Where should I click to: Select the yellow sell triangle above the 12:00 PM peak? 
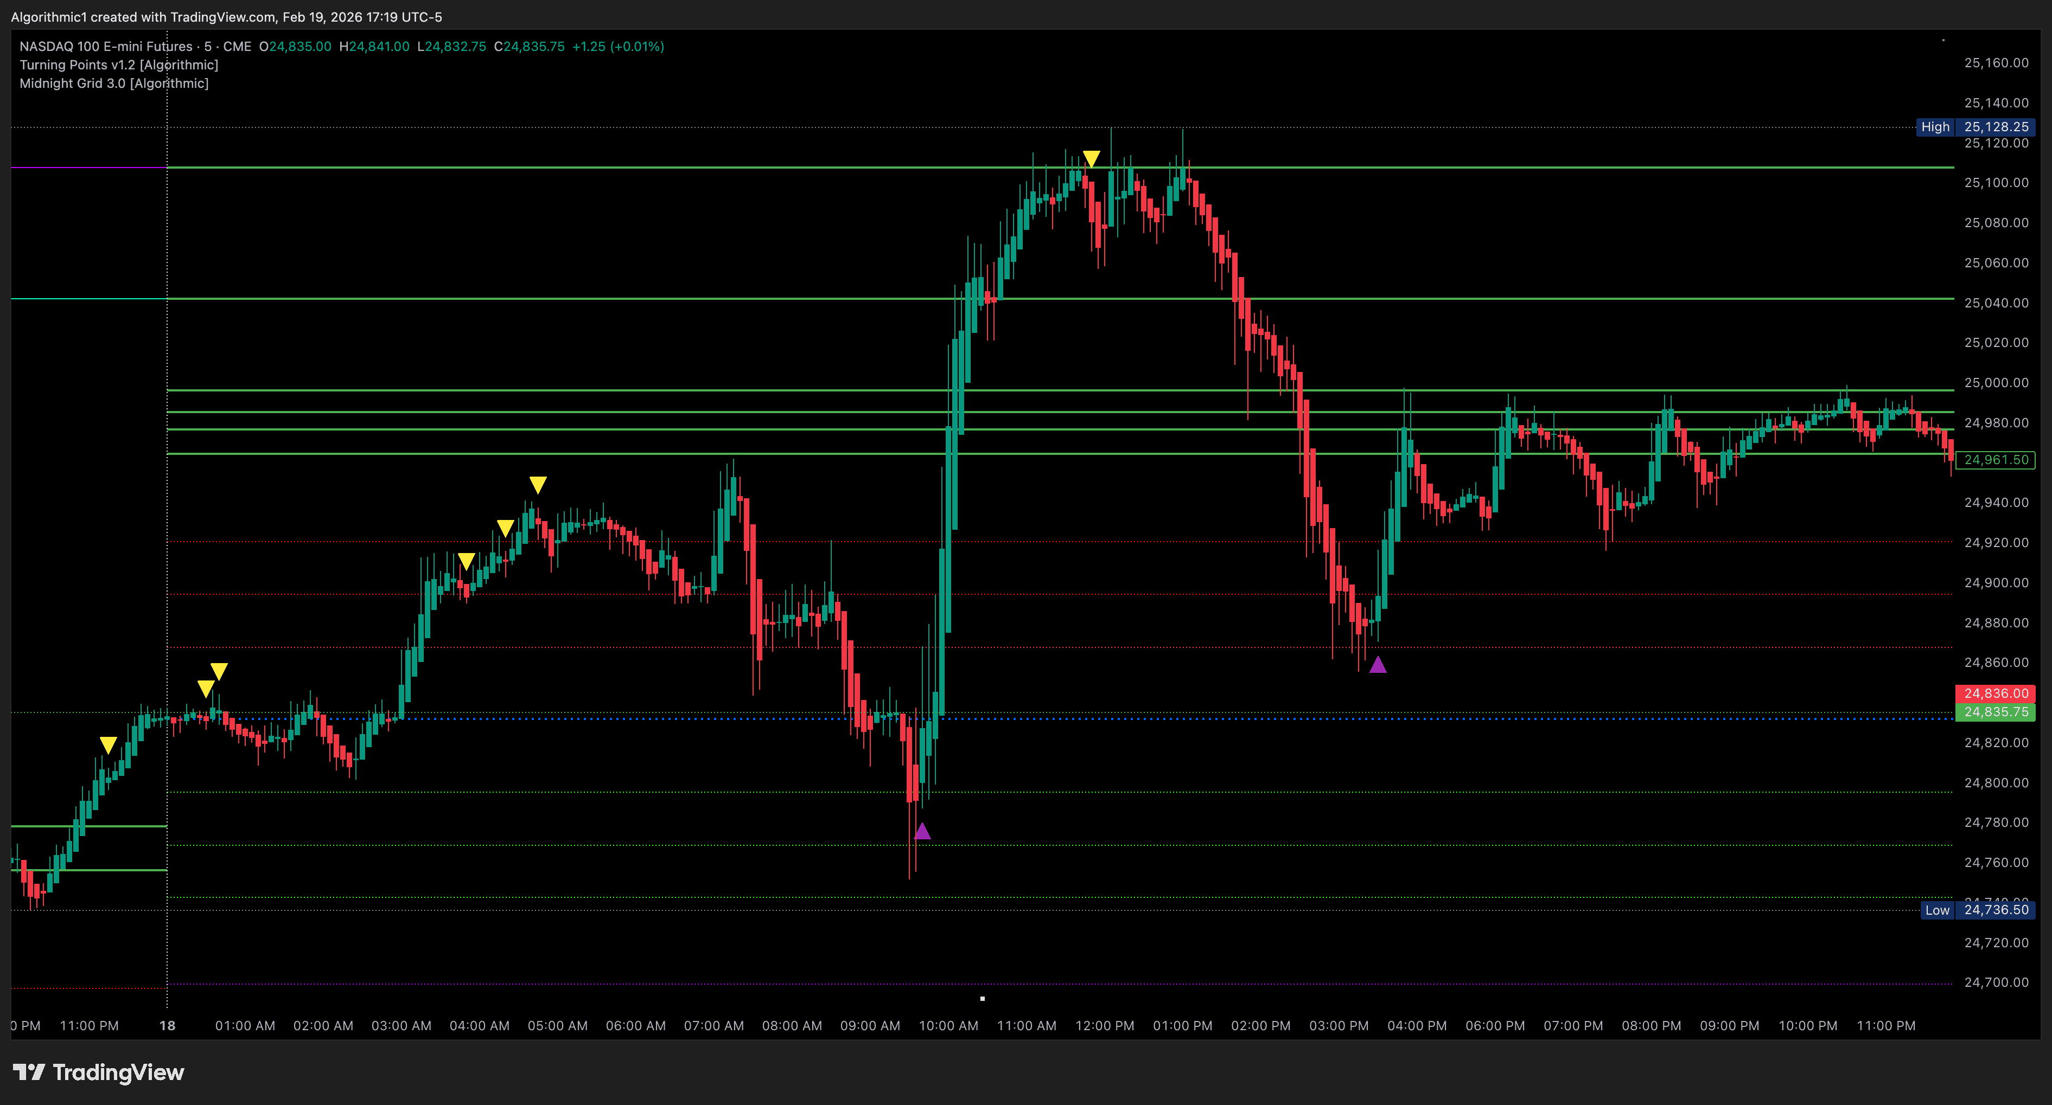(x=1089, y=158)
